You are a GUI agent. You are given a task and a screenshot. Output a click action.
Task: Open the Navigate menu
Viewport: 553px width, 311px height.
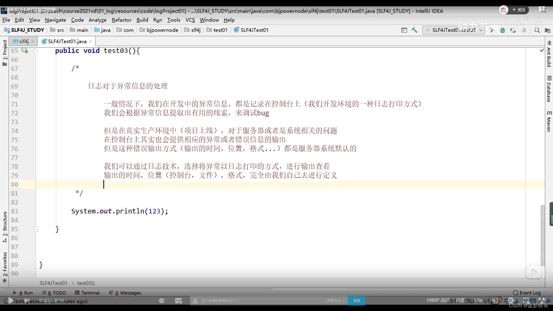tap(55, 20)
